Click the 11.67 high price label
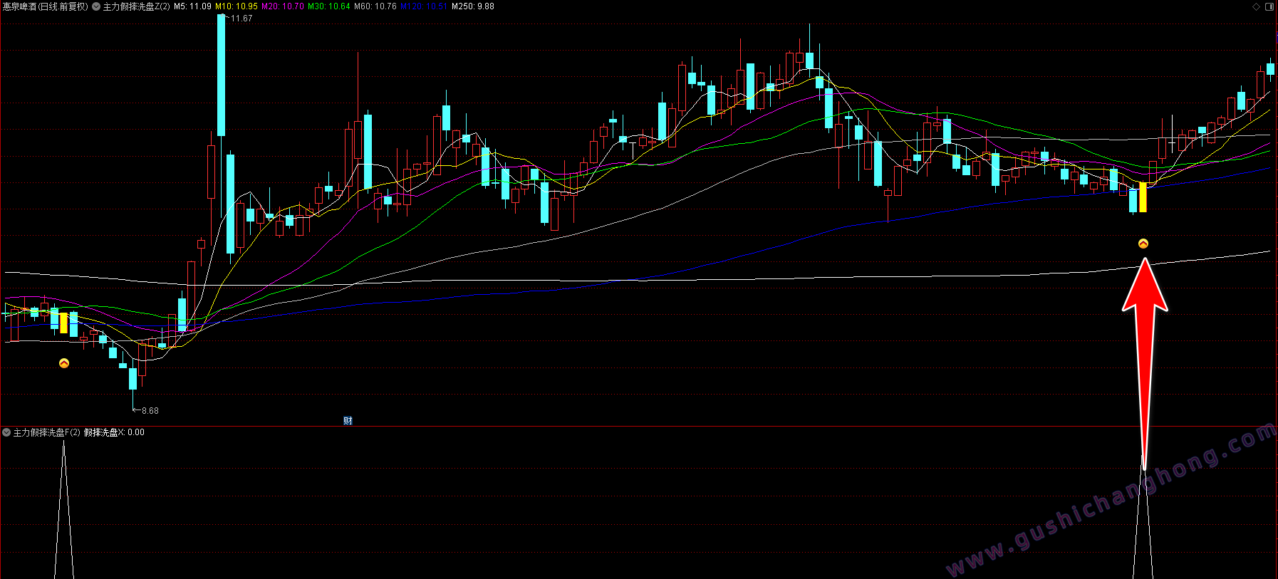 241,19
